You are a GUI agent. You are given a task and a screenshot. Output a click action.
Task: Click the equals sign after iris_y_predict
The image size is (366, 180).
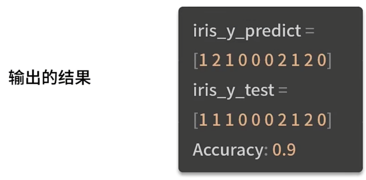[309, 31]
